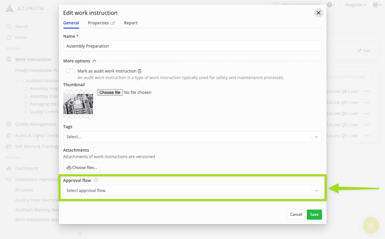
Task: Open the Select approval flow dropdown
Action: tap(192, 191)
